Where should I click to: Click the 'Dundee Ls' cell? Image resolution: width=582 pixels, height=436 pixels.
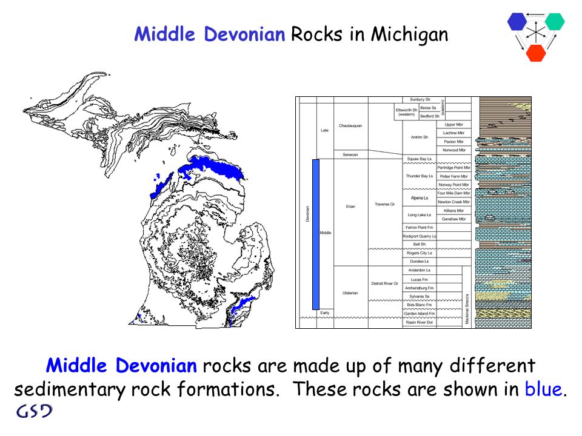(420, 262)
